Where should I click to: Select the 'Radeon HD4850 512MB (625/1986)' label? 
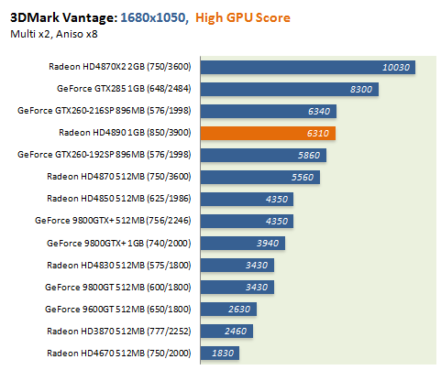coord(119,199)
